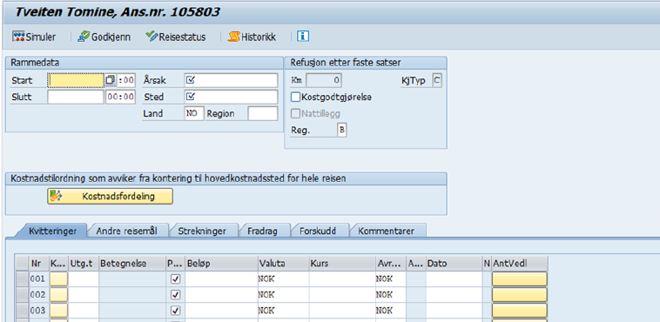The image size is (660, 322).
Task: Click the Beløp cell in row 001
Action: [x=221, y=278]
